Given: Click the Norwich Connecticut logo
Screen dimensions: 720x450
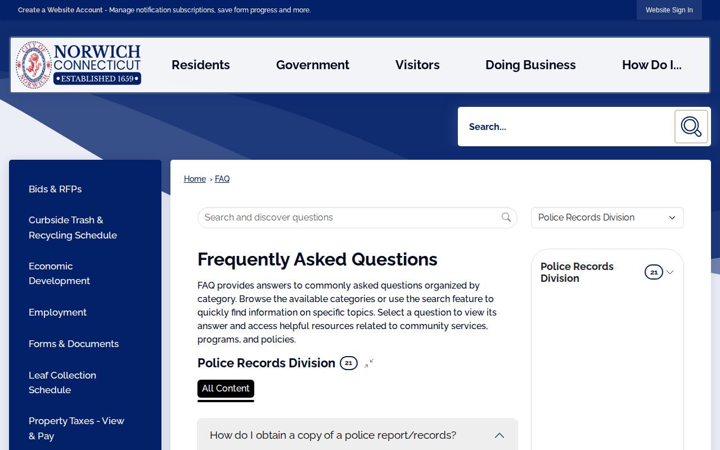Looking at the screenshot, I should pyautogui.click(x=78, y=65).
